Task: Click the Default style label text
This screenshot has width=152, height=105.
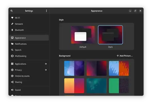Action: 83,47
